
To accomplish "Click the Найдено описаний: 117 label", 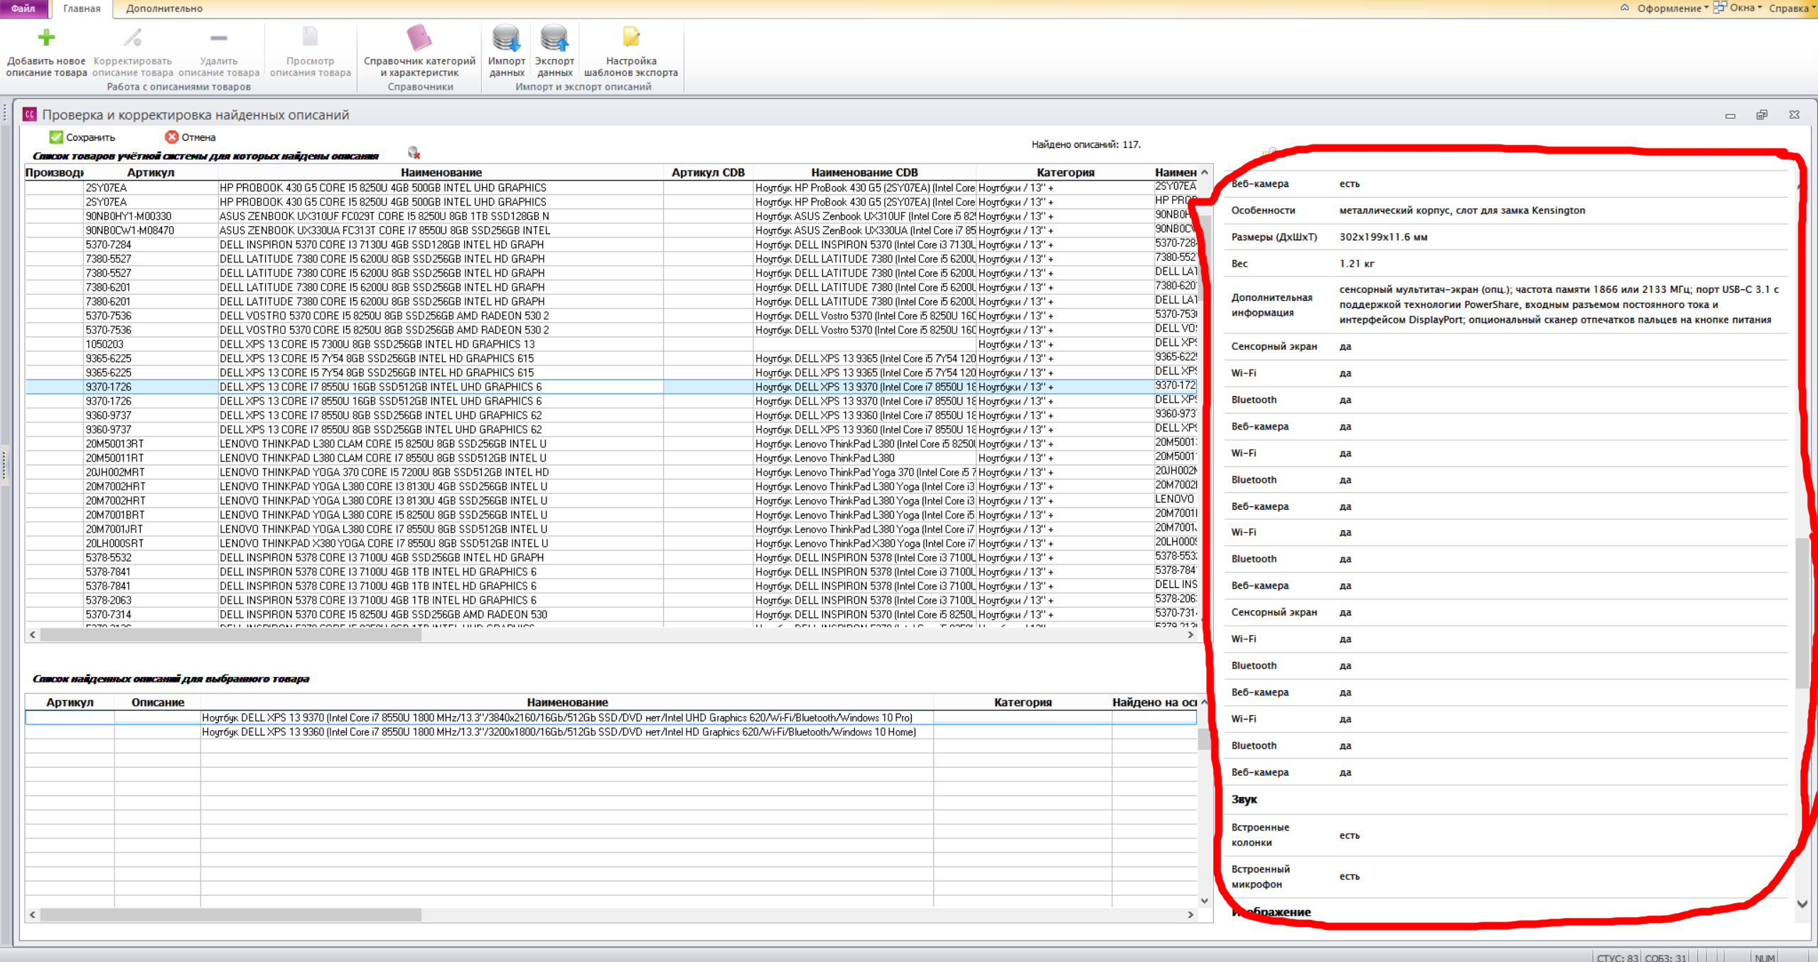I will click(1086, 144).
